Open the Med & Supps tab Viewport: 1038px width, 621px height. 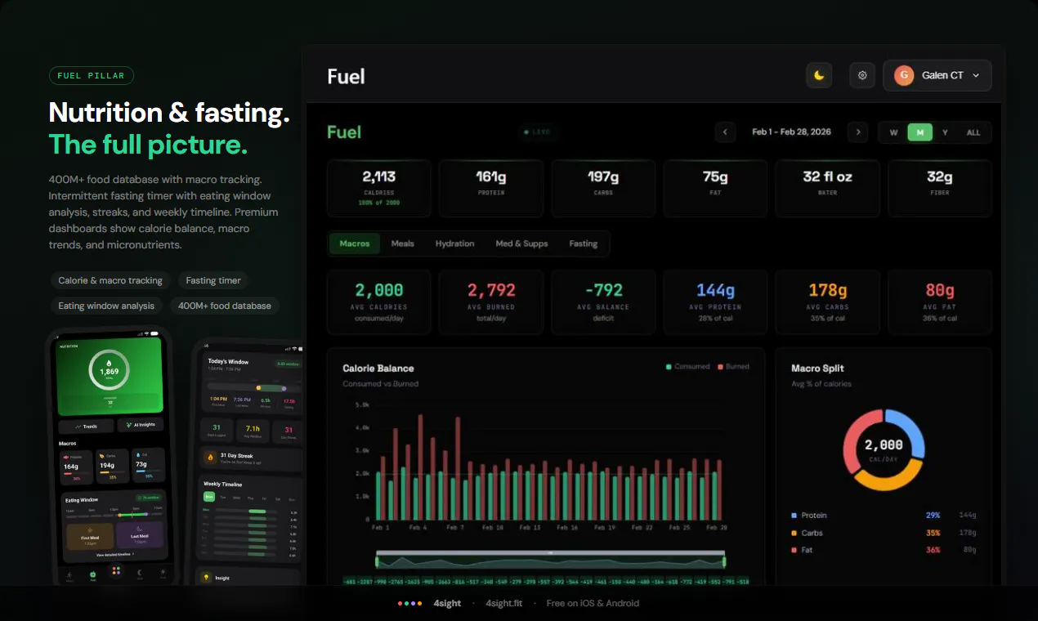(x=521, y=243)
